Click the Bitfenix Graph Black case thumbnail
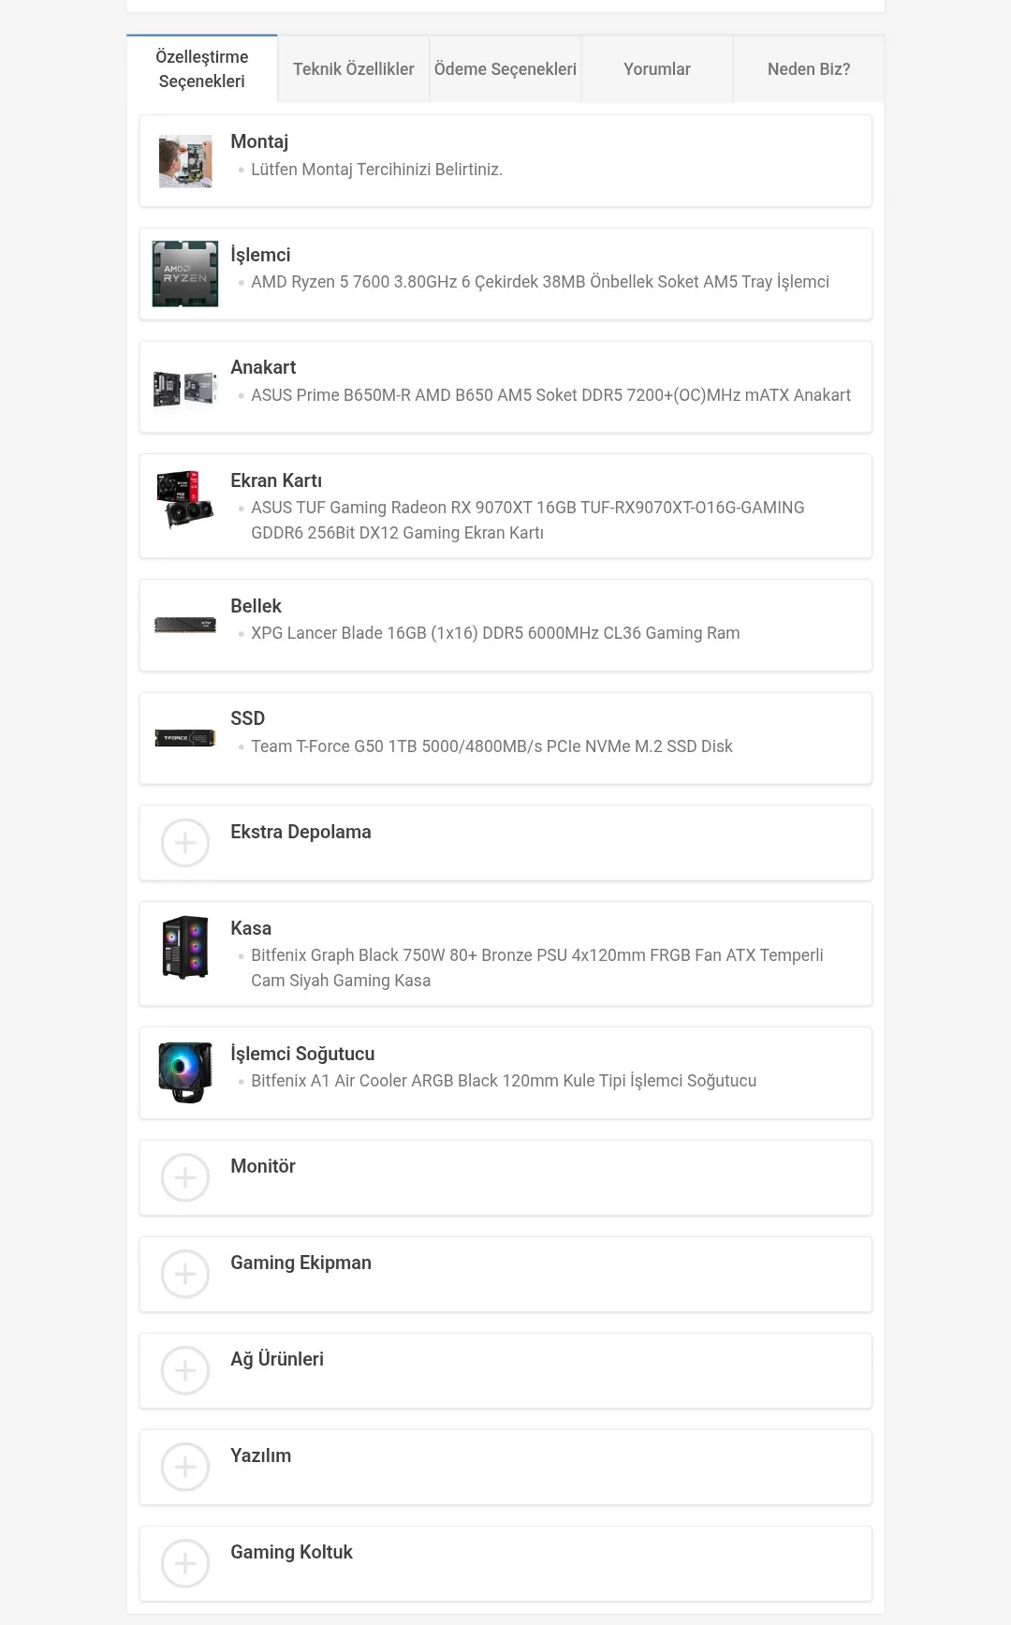The height and width of the screenshot is (1625, 1011). [185, 947]
